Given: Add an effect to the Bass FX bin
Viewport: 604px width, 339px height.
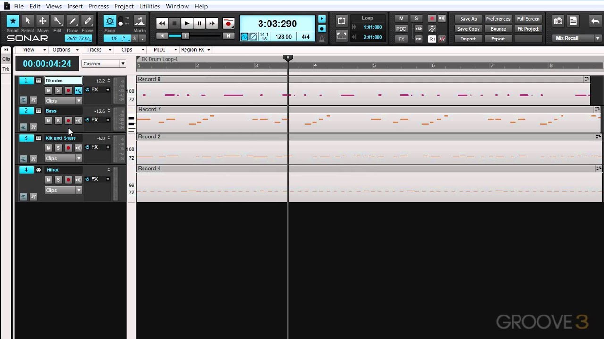Looking at the screenshot, I should point(108,120).
